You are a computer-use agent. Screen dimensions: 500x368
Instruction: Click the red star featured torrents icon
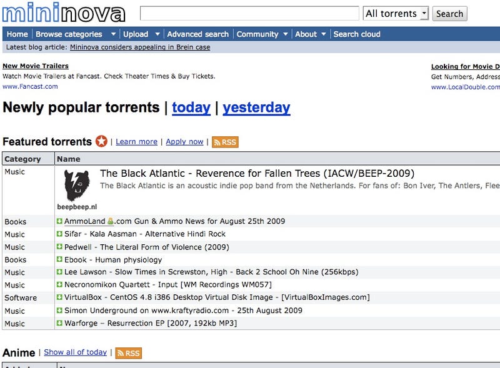click(x=101, y=141)
